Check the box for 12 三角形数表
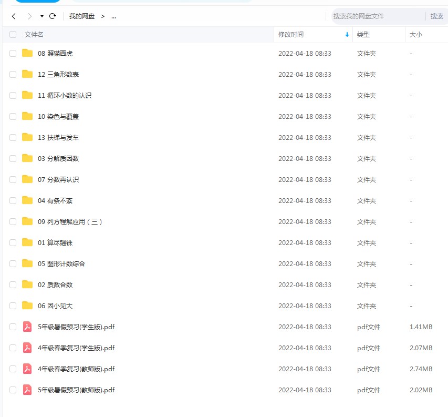This screenshot has width=448, height=417. point(13,74)
